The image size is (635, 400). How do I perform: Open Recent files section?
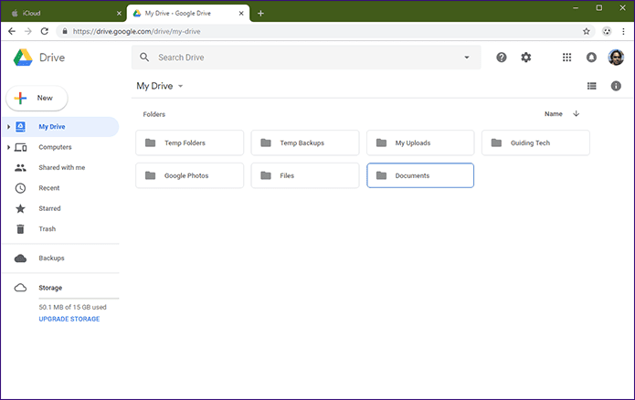[60, 188]
